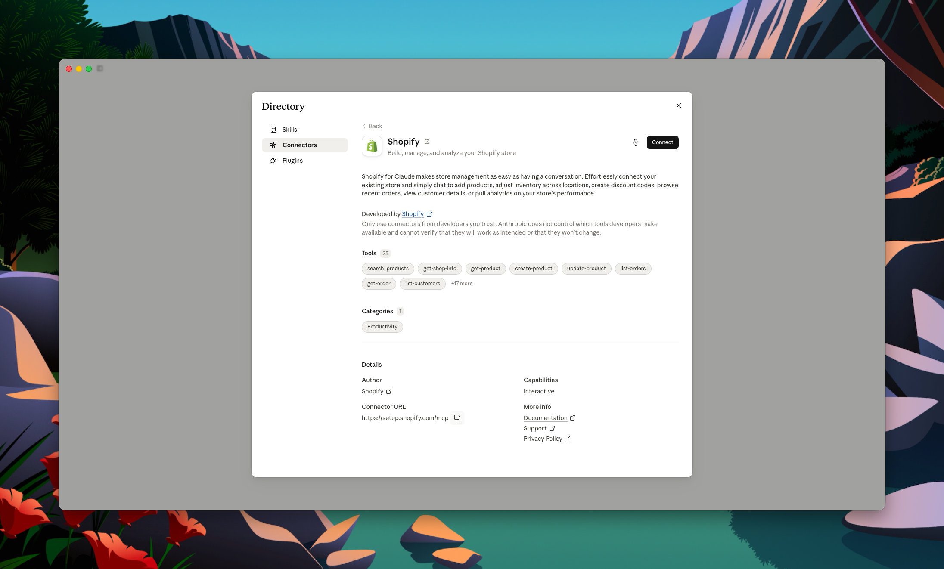Click the Skills sidebar icon
Viewport: 944px width, 569px height.
click(x=273, y=130)
